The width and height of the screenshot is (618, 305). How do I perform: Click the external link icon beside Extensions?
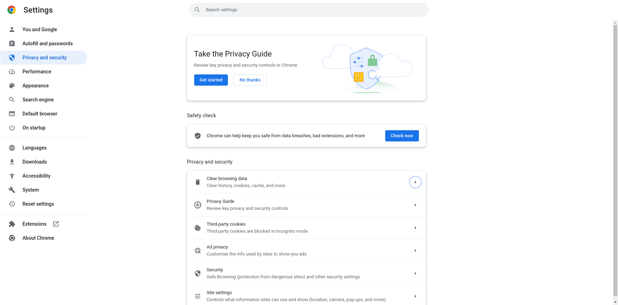[56, 224]
